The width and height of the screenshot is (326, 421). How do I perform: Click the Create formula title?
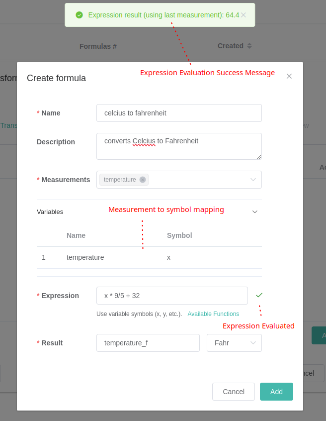tap(56, 78)
